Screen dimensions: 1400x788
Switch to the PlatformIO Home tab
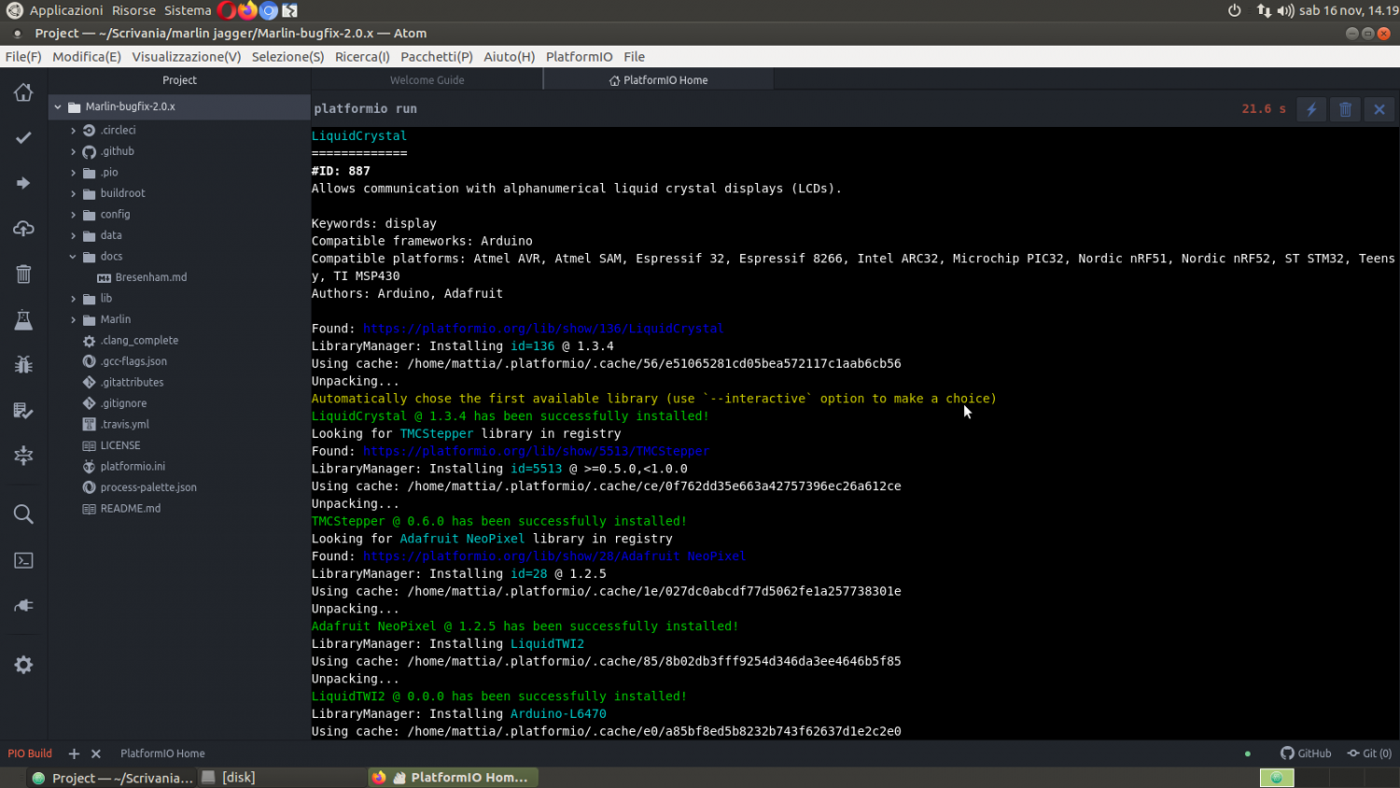point(659,80)
